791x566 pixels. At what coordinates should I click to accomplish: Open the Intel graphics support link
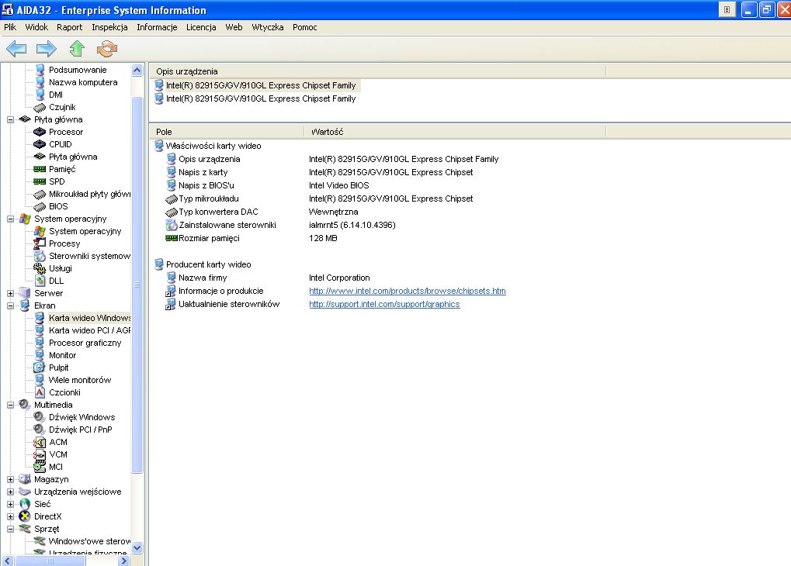[x=384, y=304]
